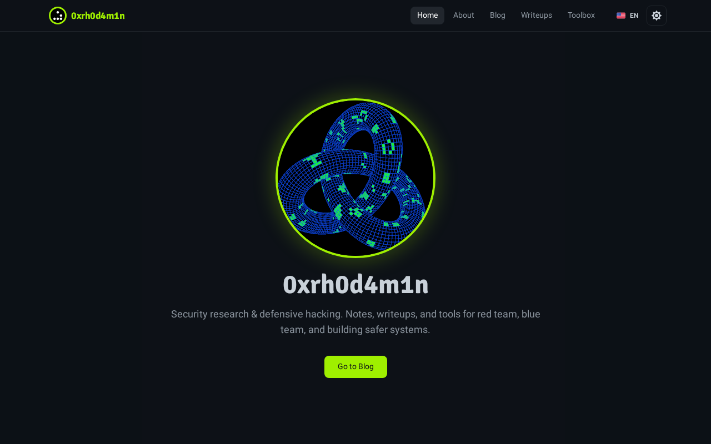This screenshot has width=711, height=444.
Task: Expand the EN language selector
Action: point(628,16)
